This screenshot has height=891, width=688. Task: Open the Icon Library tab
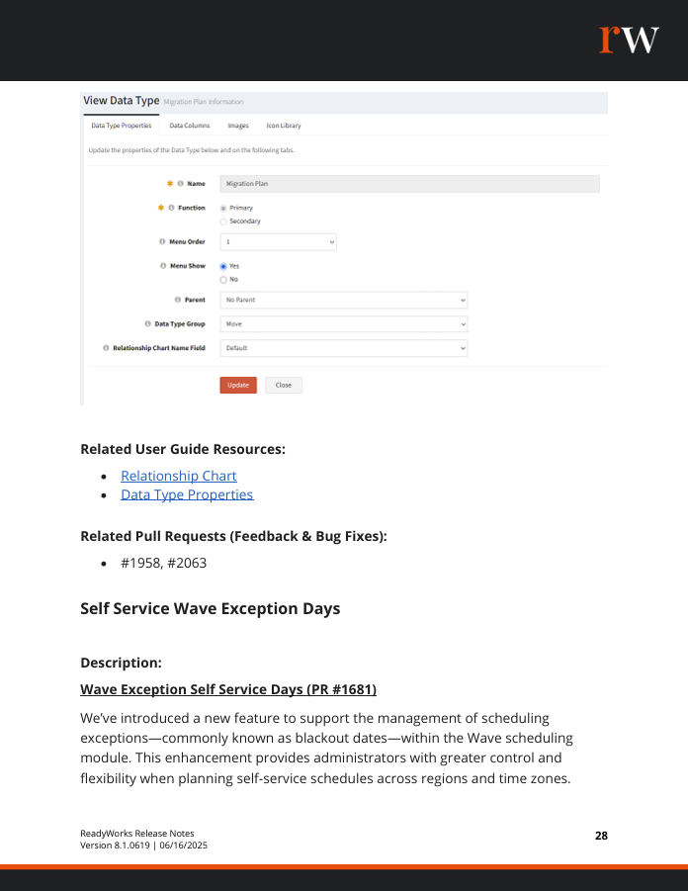click(284, 126)
